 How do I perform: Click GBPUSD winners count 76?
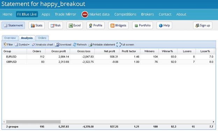click(156, 62)
